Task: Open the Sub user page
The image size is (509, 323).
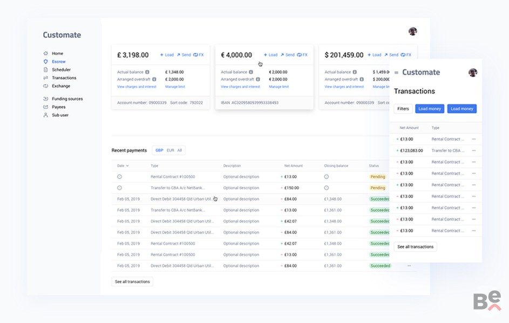Action: (60, 115)
